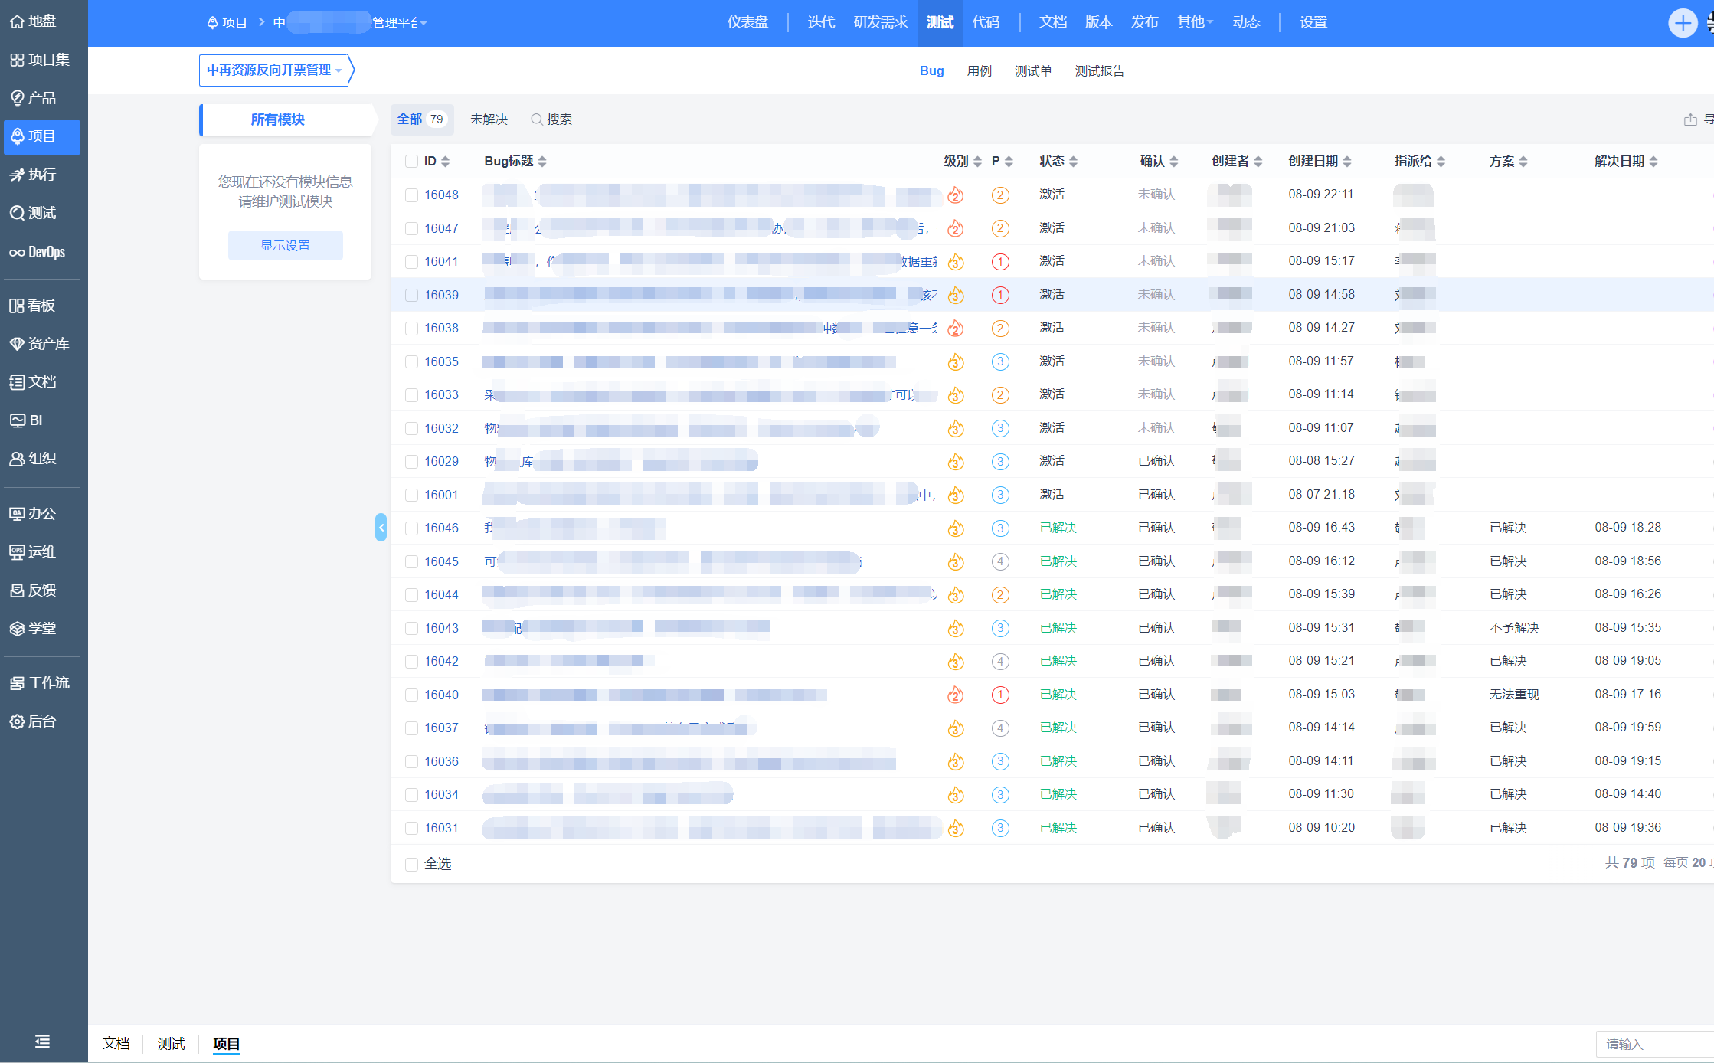The width and height of the screenshot is (1714, 1063).
Task: Check the box for bug 16048
Action: click(x=411, y=195)
